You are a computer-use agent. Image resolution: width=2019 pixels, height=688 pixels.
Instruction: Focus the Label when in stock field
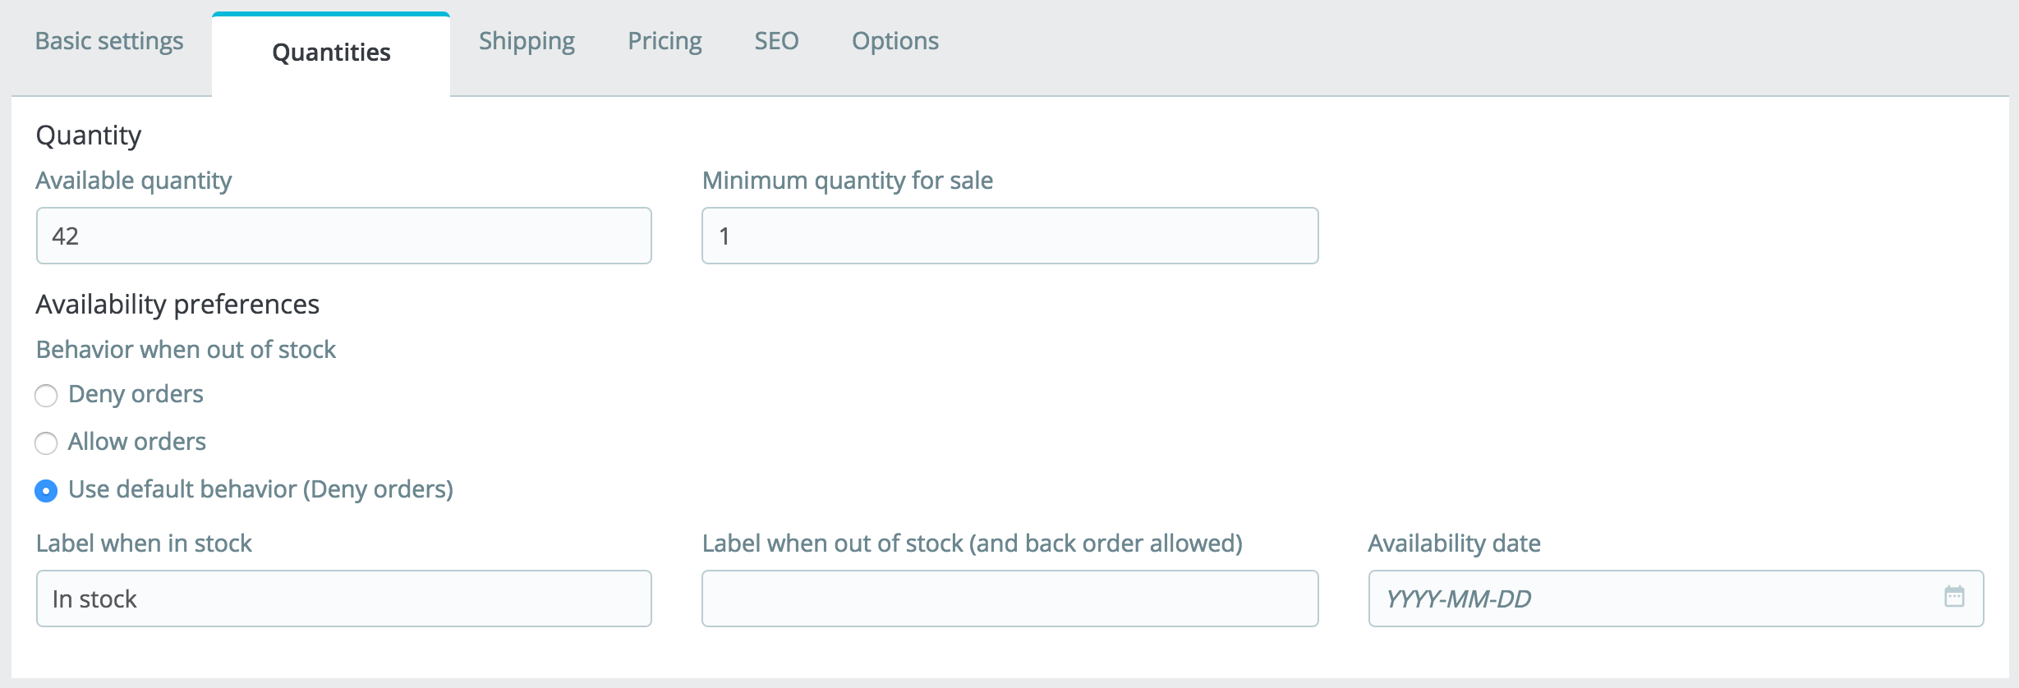(344, 599)
